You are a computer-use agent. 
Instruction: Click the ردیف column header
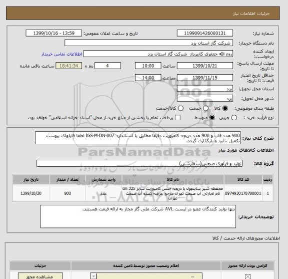click(268, 180)
